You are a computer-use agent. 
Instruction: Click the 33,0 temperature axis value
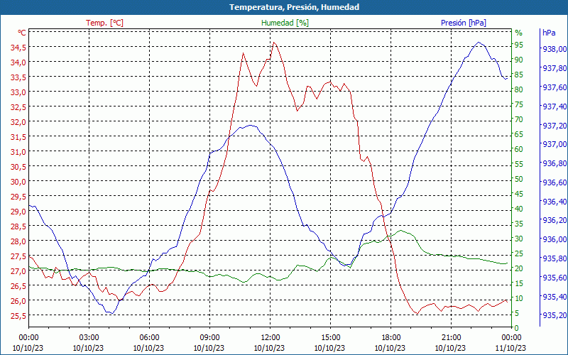(x=17, y=92)
